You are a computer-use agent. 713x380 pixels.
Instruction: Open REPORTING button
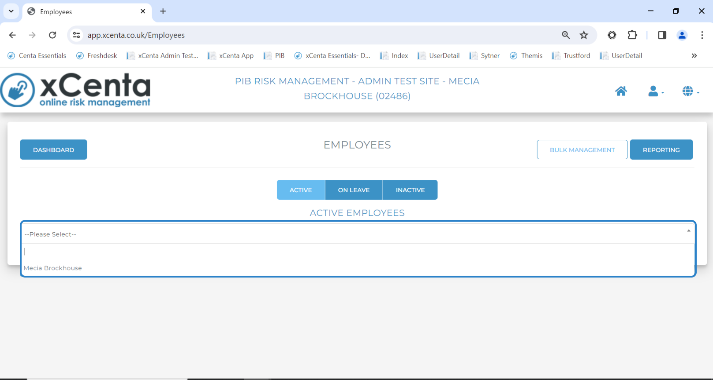click(661, 150)
